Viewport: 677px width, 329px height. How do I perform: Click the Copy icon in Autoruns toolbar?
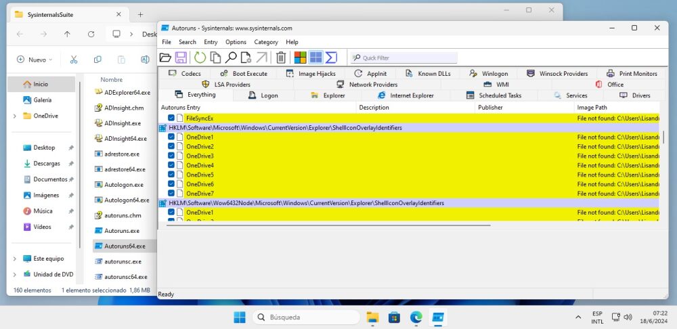coord(215,58)
